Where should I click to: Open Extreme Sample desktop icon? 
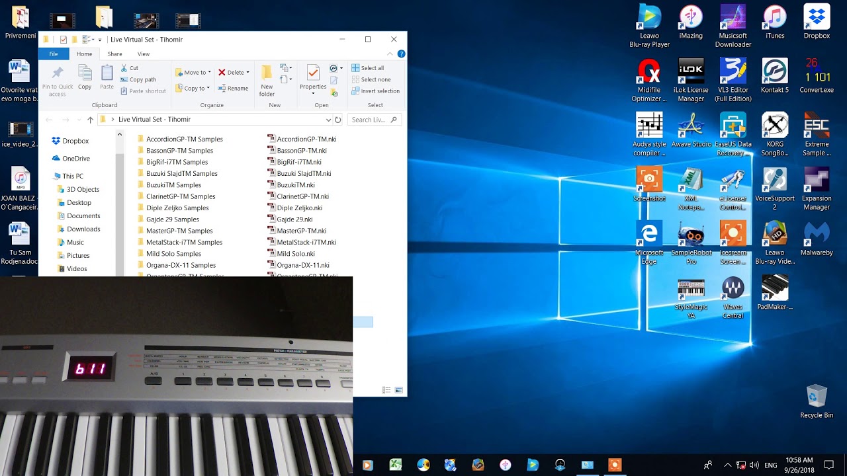coord(817,135)
